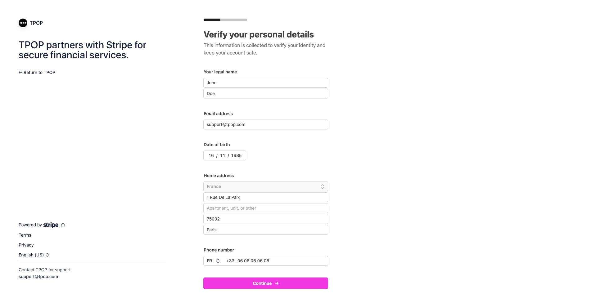Screen dimensions: 596x297
Task: Open the Terms link
Action: pos(25,235)
